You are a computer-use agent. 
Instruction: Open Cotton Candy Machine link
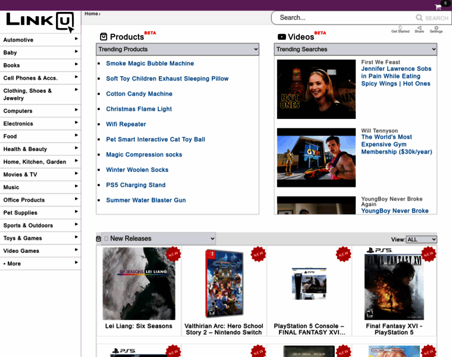coord(139,94)
